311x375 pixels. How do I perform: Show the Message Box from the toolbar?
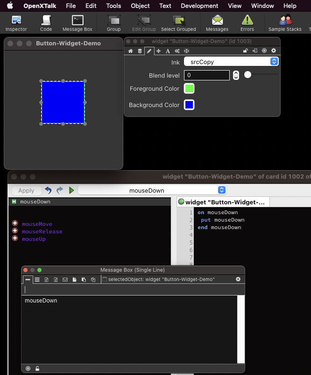pos(78,23)
